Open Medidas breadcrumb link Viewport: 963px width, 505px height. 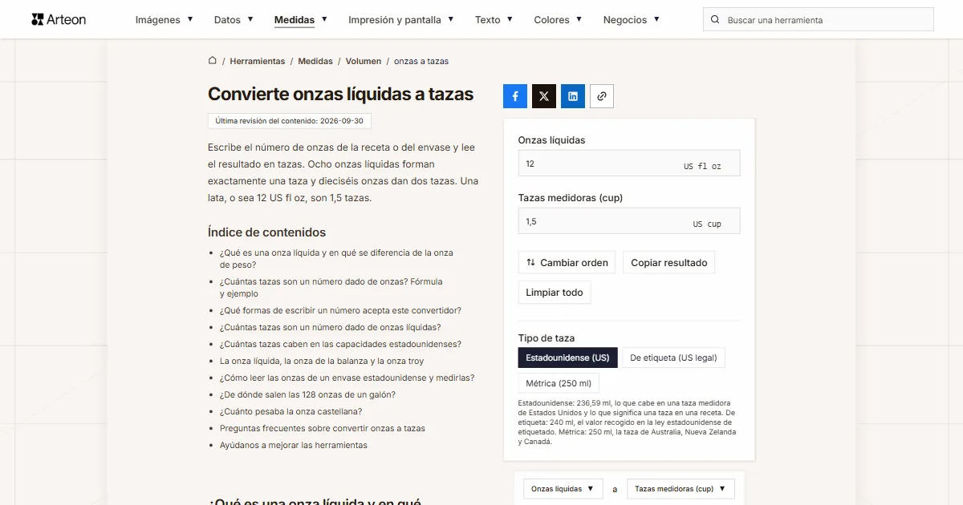point(315,61)
